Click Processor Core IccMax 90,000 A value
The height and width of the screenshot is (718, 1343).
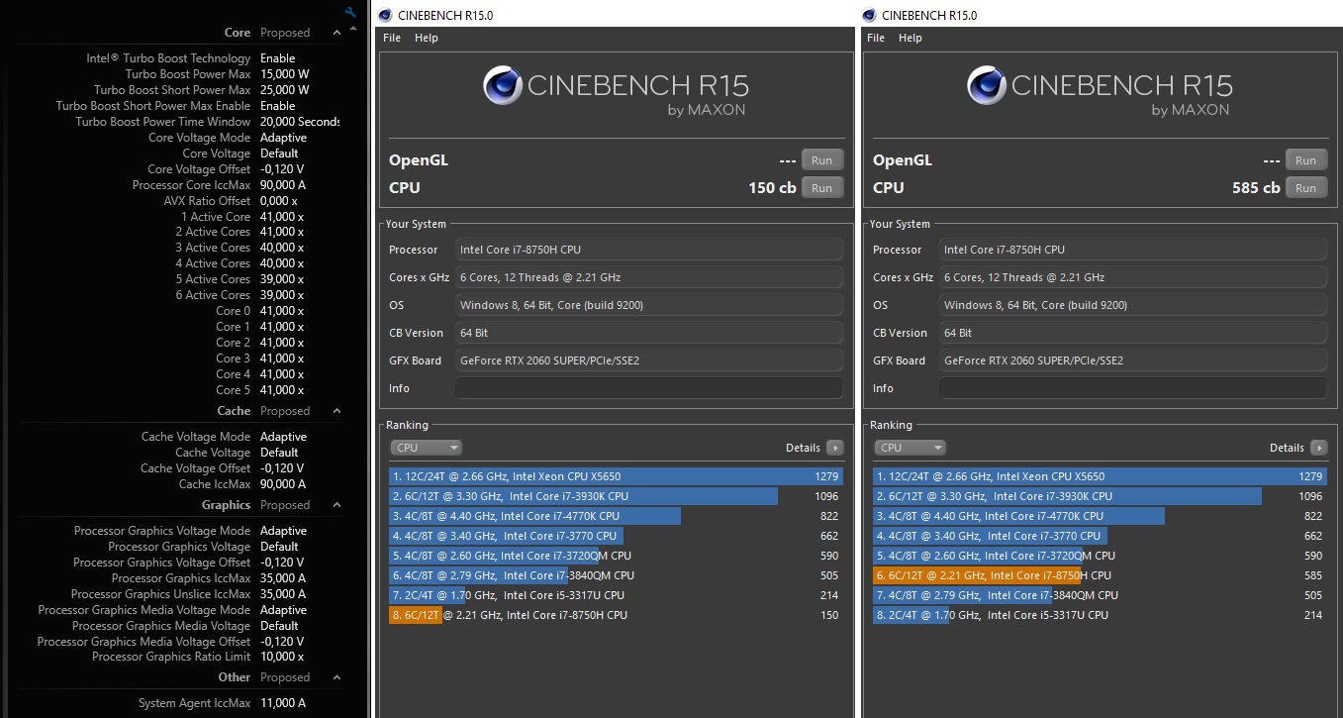(x=283, y=185)
